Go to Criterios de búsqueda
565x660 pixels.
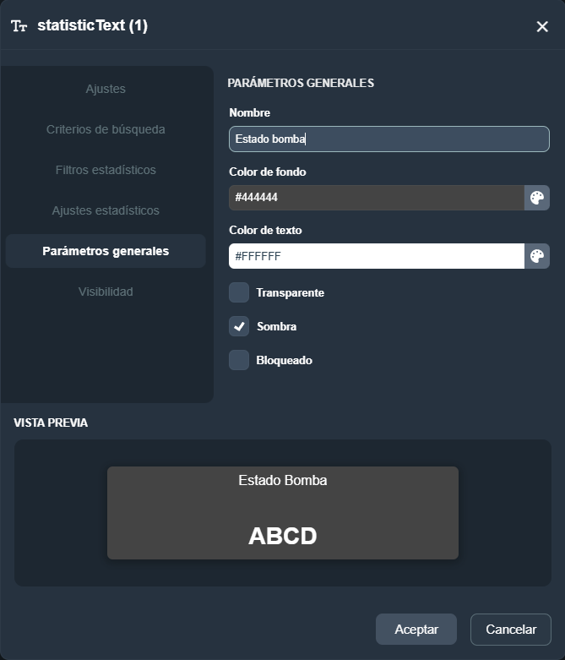click(x=106, y=129)
